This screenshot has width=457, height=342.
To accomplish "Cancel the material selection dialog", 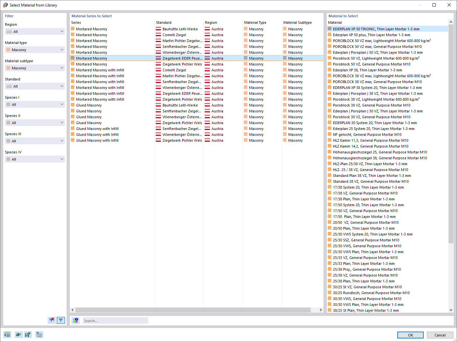I will click(440, 335).
